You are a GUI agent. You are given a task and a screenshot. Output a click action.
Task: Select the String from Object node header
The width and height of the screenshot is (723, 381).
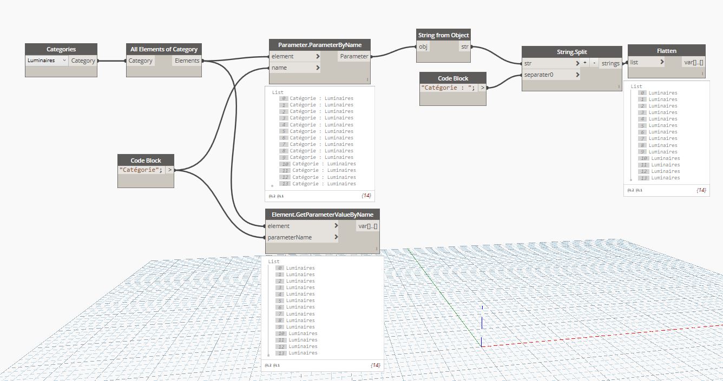[443, 35]
